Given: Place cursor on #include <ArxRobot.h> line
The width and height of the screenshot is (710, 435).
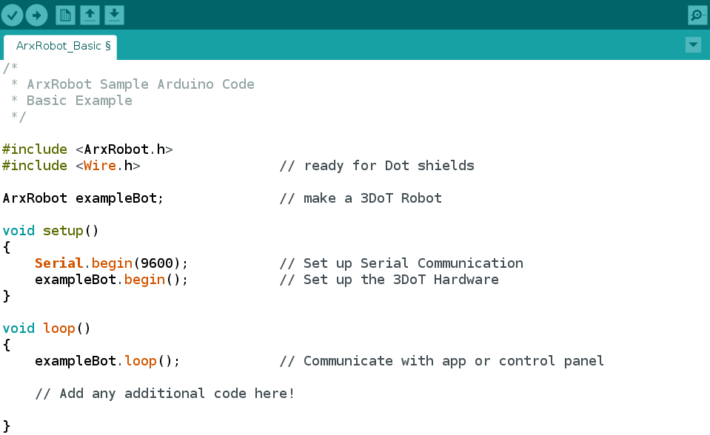Looking at the screenshot, I should (x=87, y=149).
